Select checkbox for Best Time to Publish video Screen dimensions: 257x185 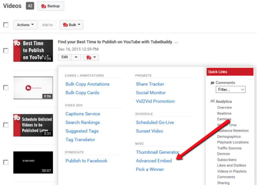click(6, 50)
